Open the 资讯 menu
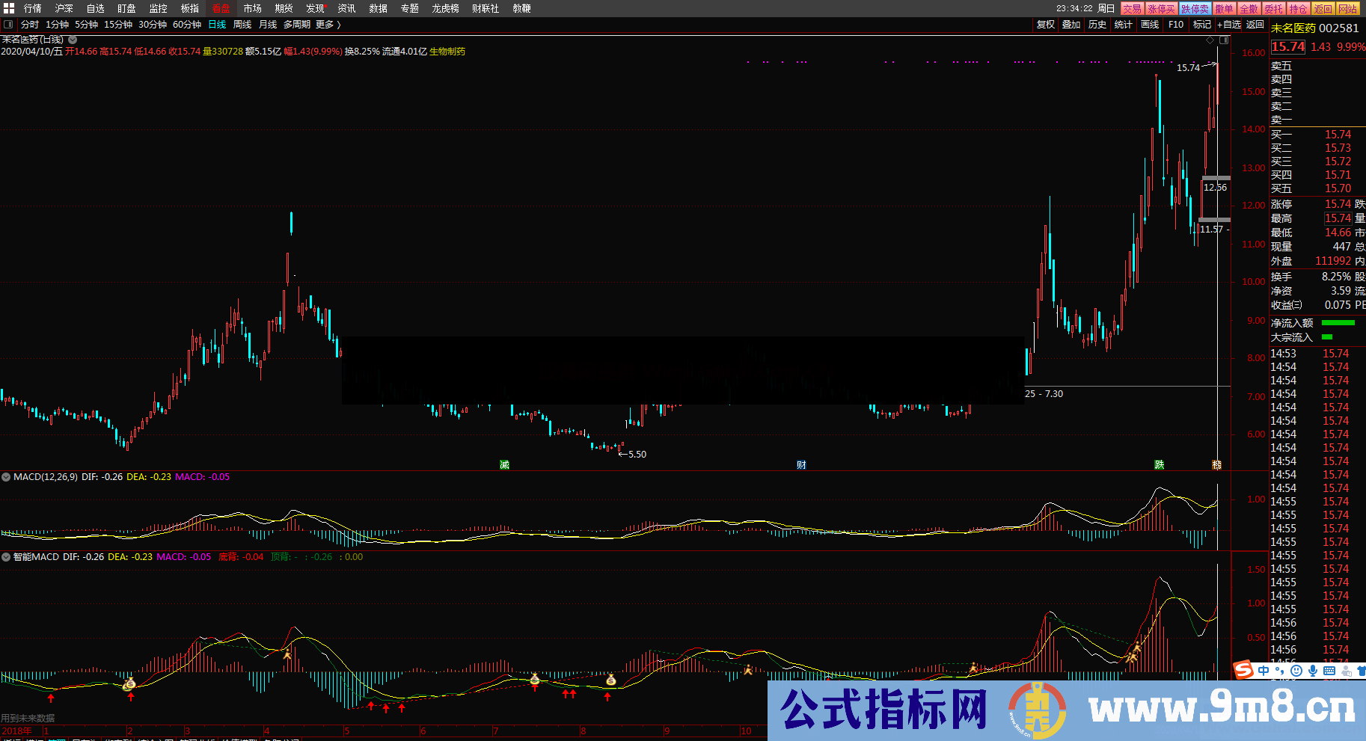1366x741 pixels. (345, 8)
